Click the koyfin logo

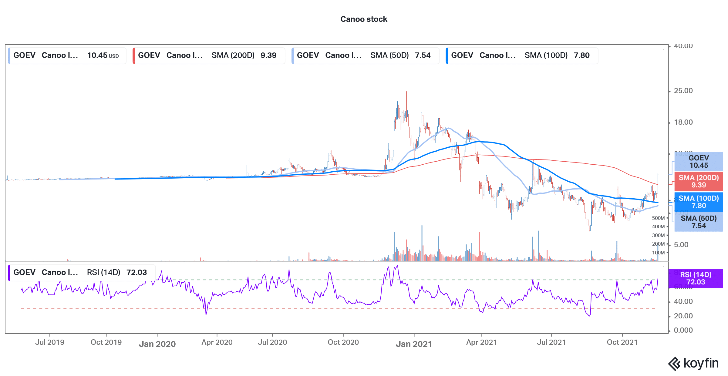point(693,363)
